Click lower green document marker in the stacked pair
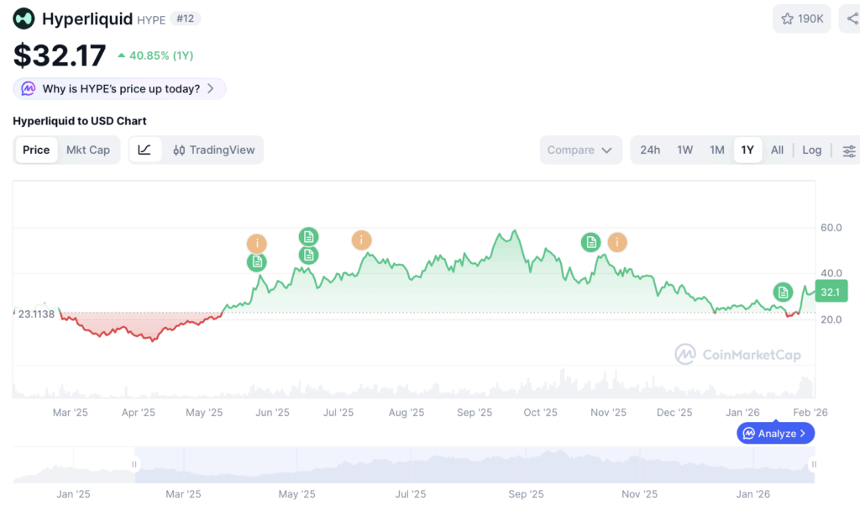860x511 pixels. (309, 255)
